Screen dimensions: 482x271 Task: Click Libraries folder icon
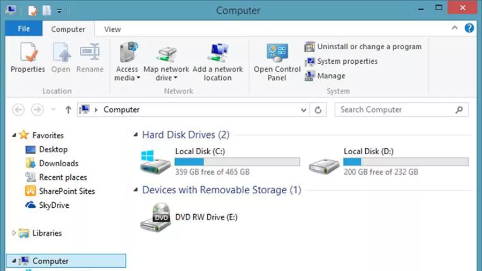point(24,233)
